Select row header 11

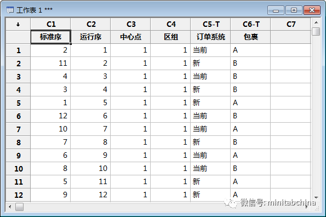[18, 182]
